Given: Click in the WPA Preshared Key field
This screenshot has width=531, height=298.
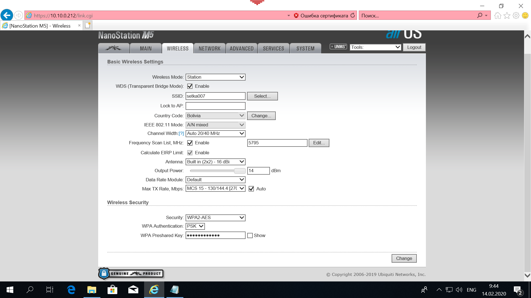Looking at the screenshot, I should click(215, 236).
